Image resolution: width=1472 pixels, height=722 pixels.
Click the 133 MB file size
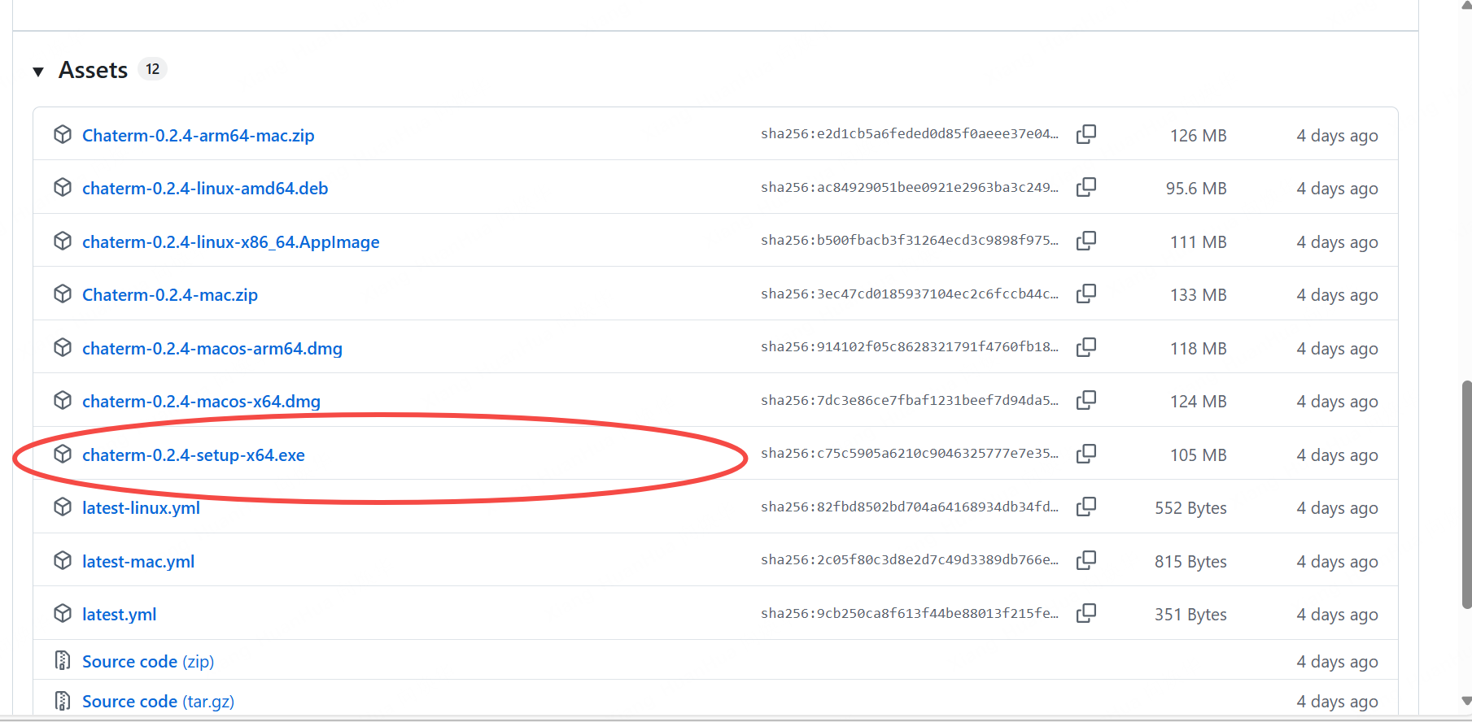click(x=1199, y=295)
